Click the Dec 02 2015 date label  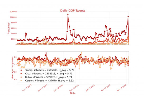(x=58, y=88)
